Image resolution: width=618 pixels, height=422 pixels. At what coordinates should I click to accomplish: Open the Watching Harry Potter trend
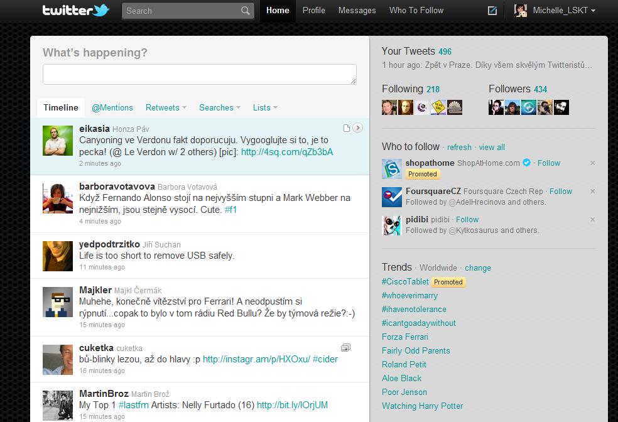tap(423, 406)
